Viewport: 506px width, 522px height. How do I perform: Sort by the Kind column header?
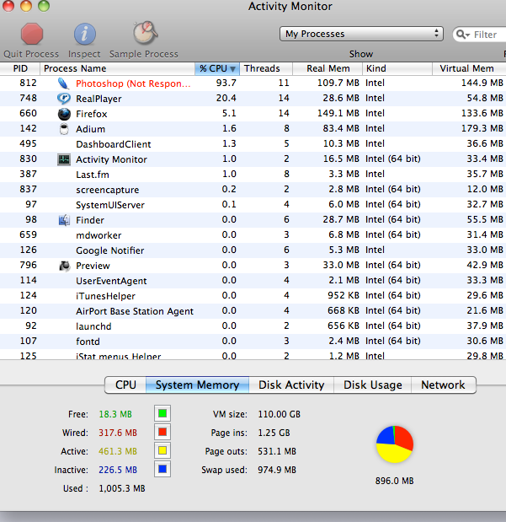pos(397,68)
